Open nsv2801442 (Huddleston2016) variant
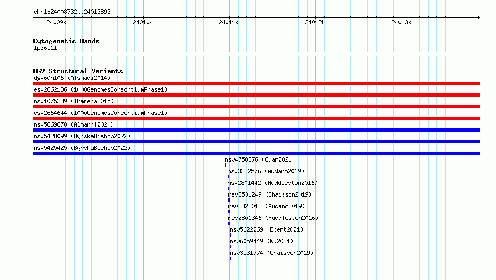496x280 pixels. (273, 183)
